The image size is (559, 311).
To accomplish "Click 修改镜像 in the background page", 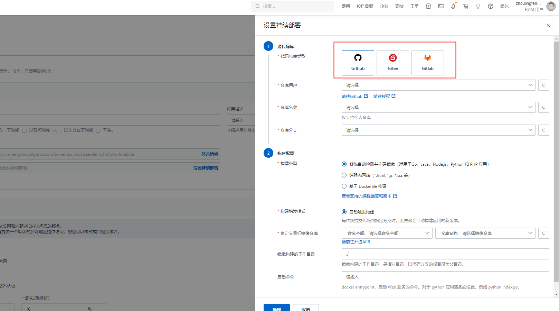I will [x=210, y=154].
